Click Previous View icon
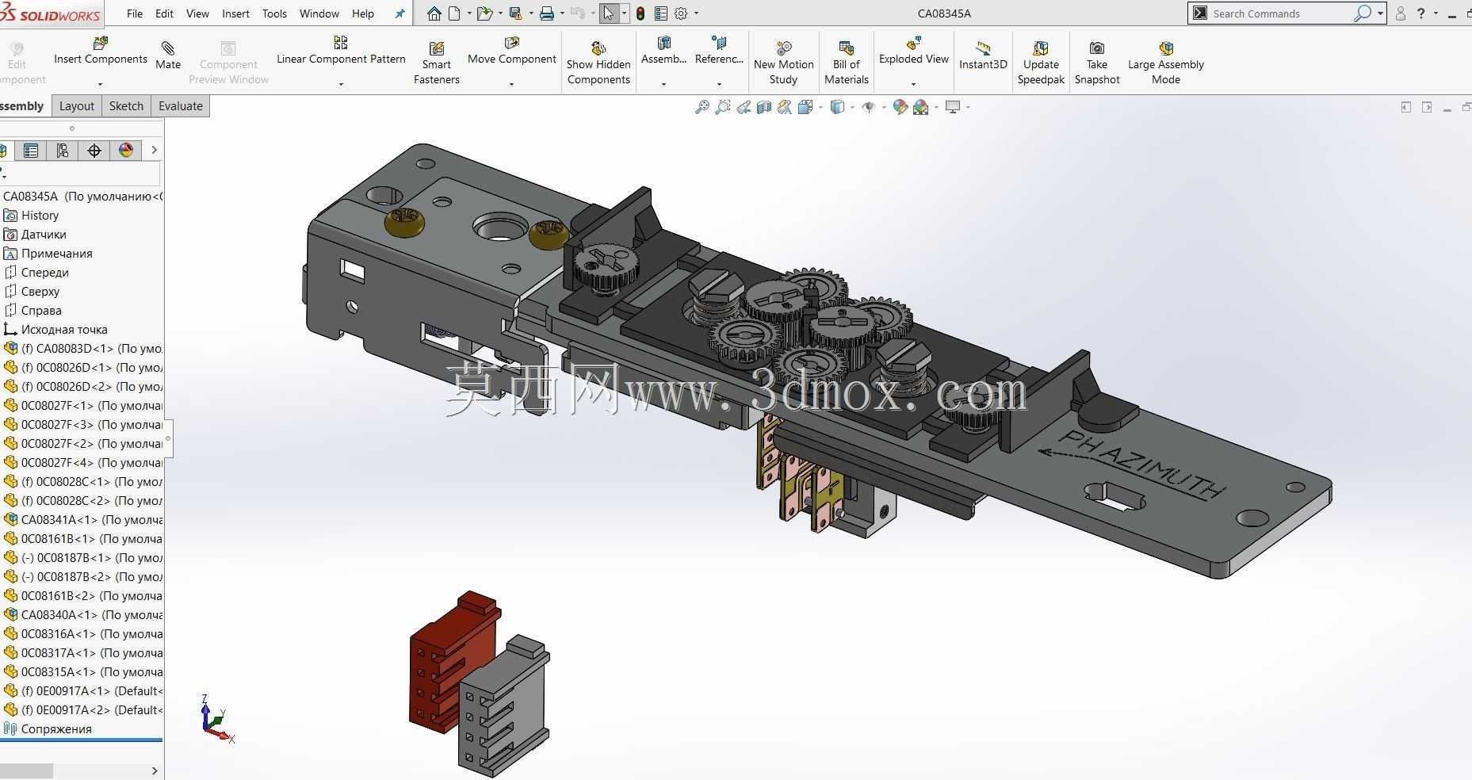Screen dimensions: 1472x780 [743, 107]
